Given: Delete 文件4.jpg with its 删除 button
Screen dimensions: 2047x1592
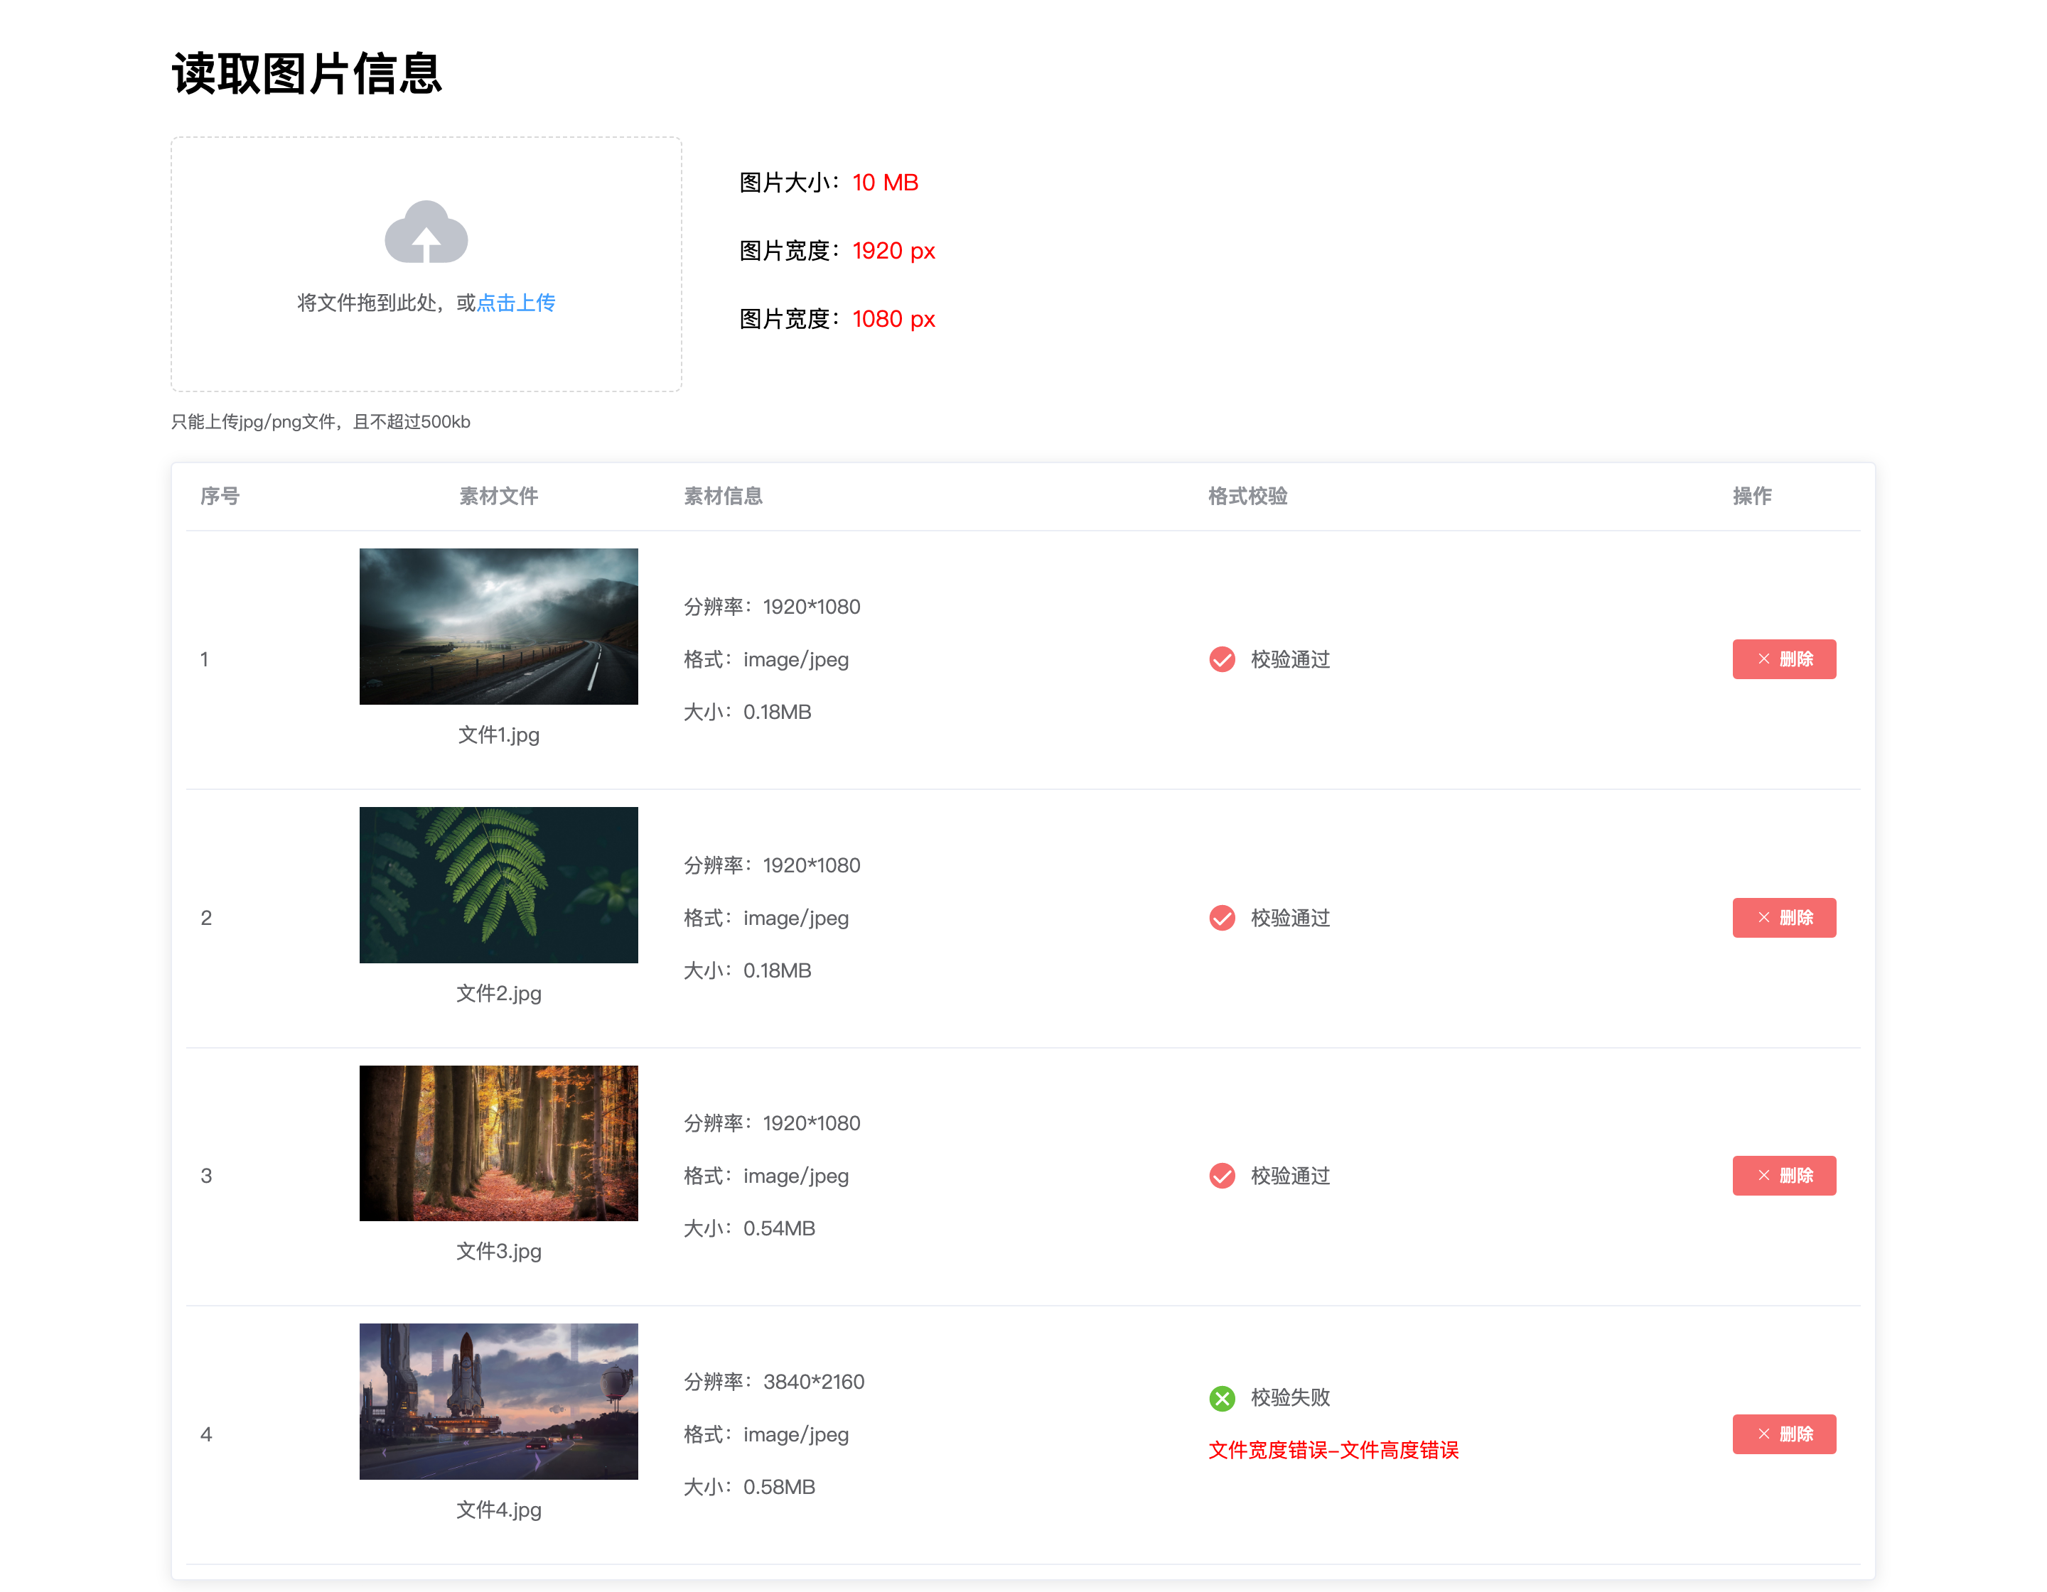Looking at the screenshot, I should pyautogui.click(x=1783, y=1434).
